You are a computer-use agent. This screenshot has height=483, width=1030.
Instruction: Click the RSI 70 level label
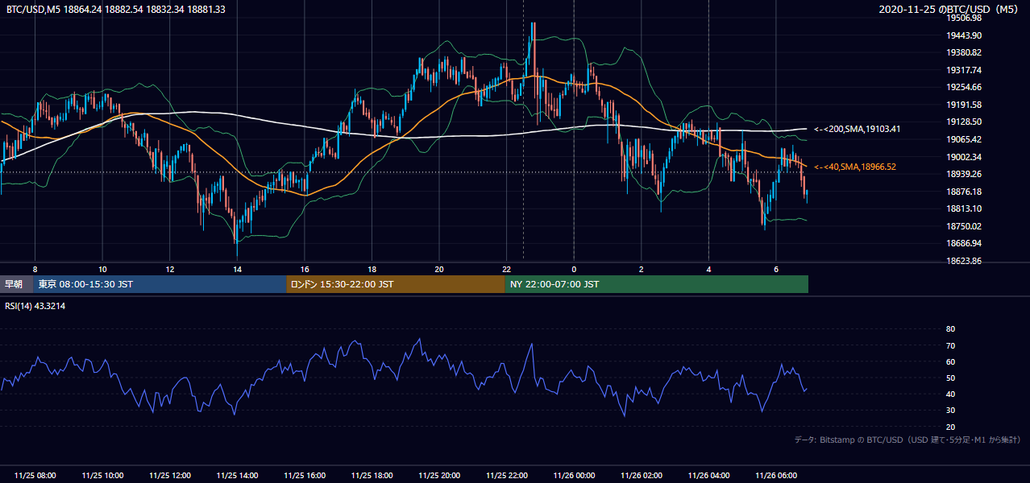[950, 345]
